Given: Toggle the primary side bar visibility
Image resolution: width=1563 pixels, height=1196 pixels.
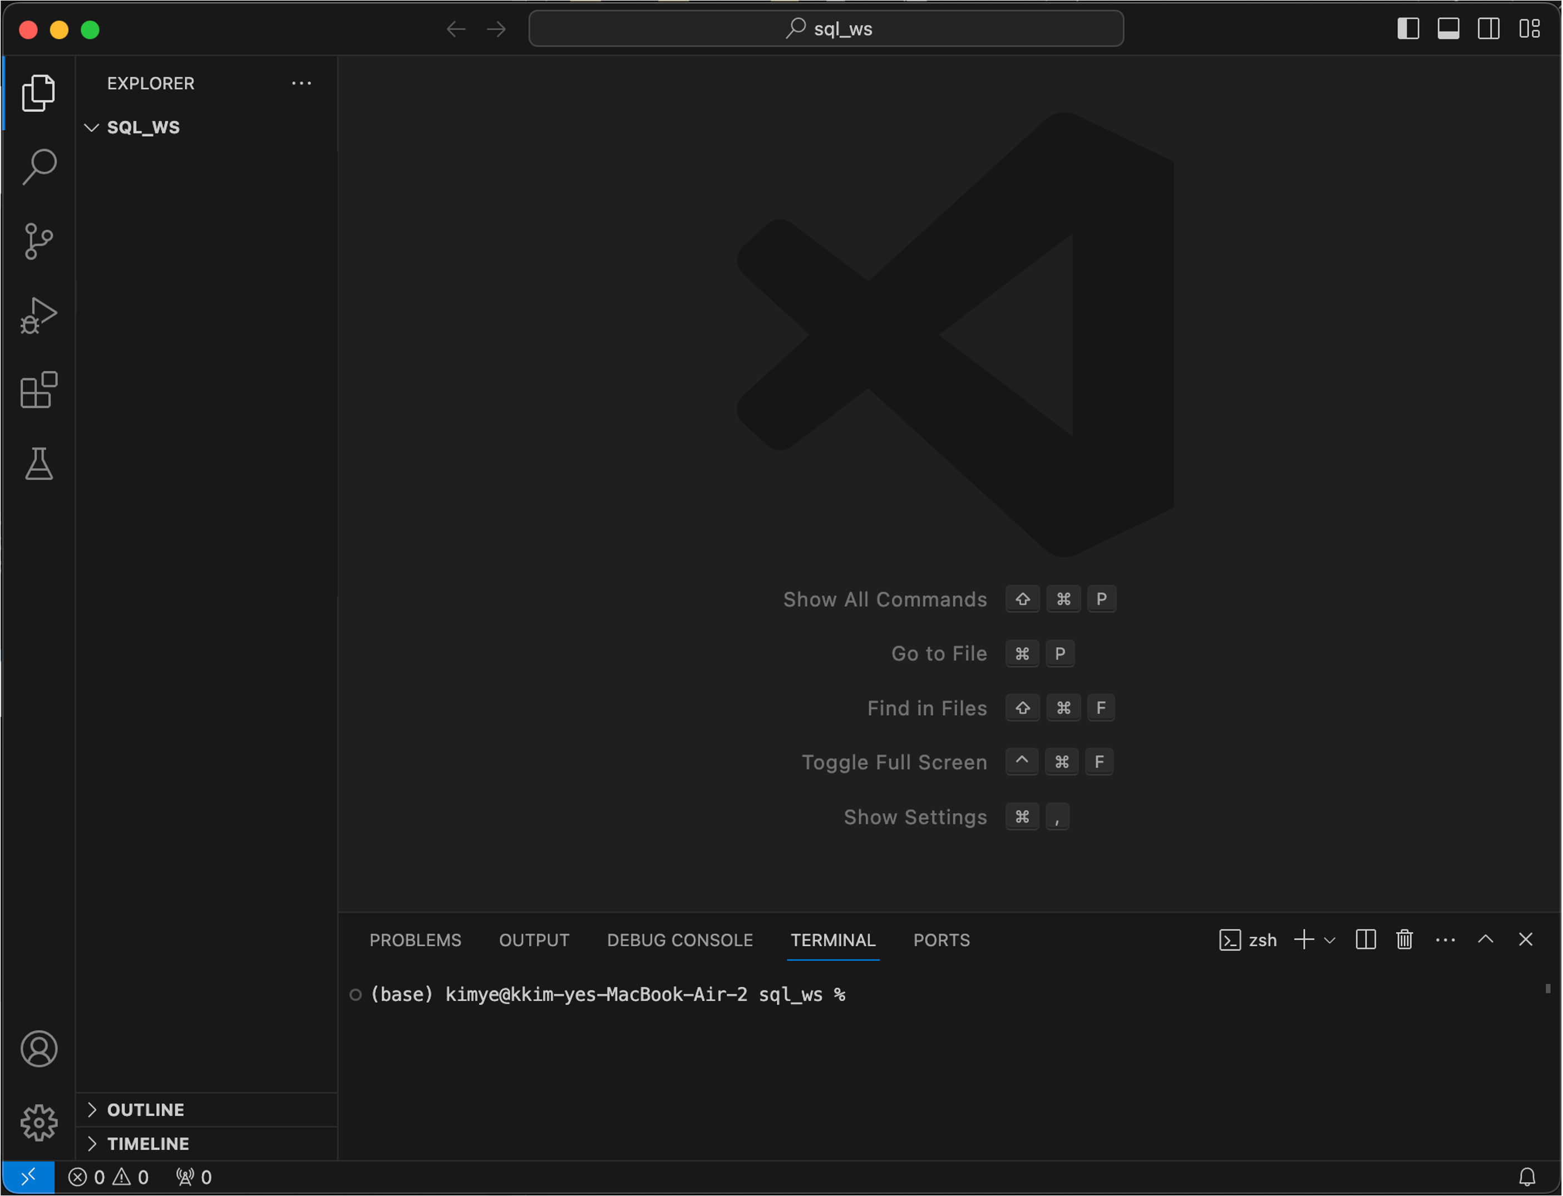Looking at the screenshot, I should tap(1408, 29).
